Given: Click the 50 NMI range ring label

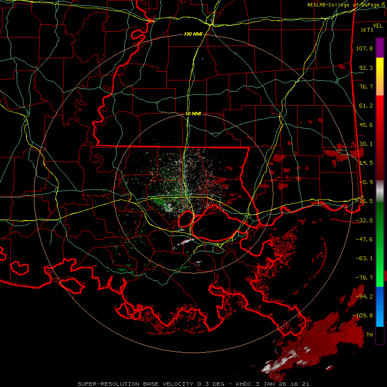Looking at the screenshot, I should click(x=193, y=114).
